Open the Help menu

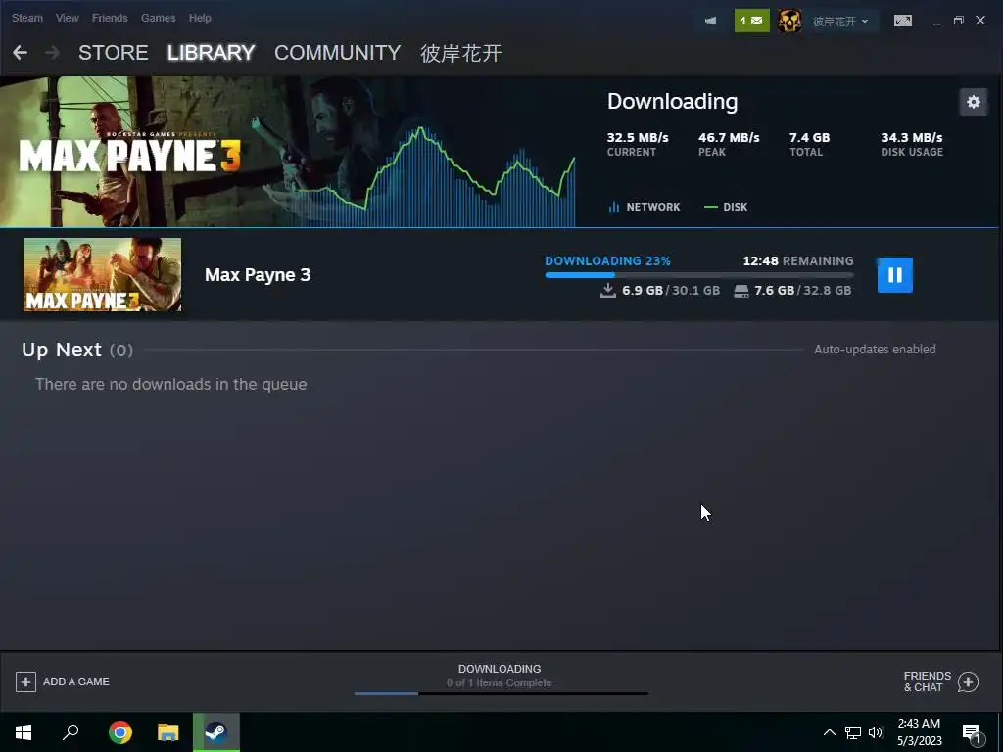pyautogui.click(x=200, y=18)
